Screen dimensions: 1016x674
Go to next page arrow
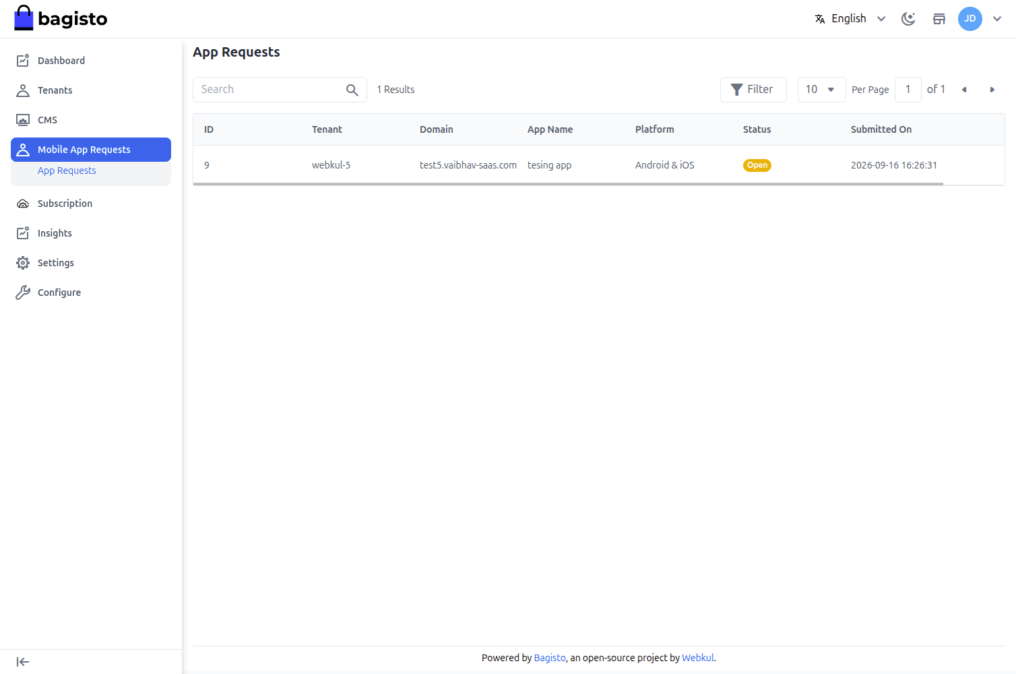(x=992, y=90)
